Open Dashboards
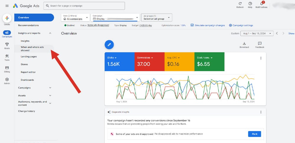The height and width of the screenshot is (143, 295). (27, 80)
